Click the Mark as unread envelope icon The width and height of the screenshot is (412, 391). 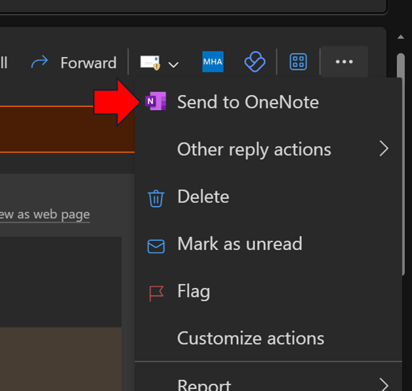[156, 245]
